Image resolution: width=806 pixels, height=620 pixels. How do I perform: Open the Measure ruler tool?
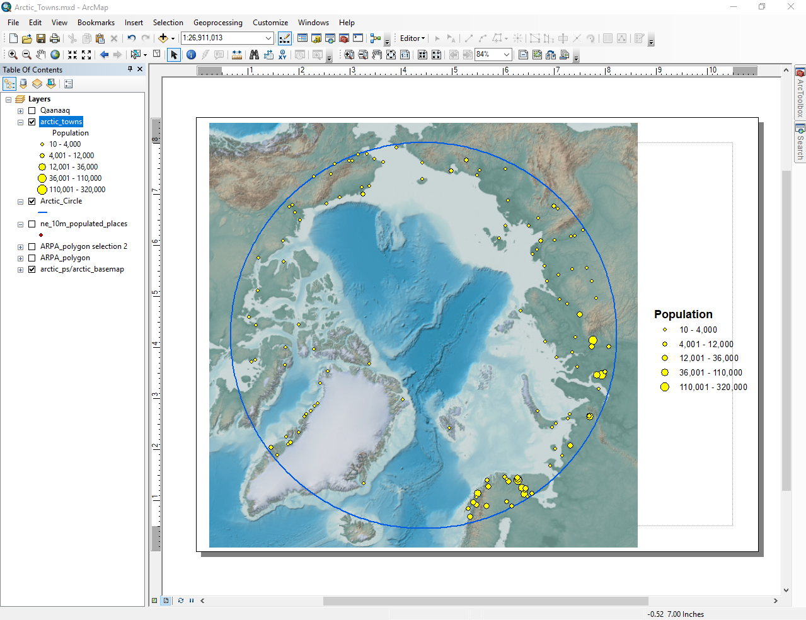tap(237, 55)
